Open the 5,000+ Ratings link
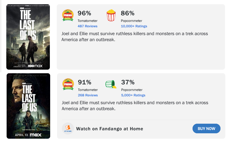 tap(133, 95)
